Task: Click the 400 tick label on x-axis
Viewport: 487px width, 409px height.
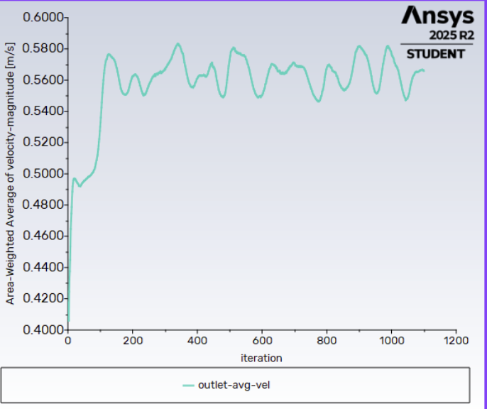Action: 197,341
